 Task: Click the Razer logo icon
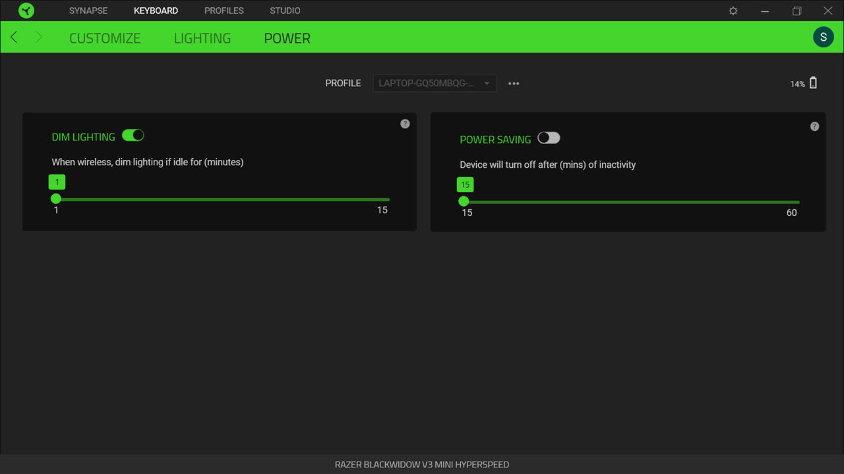pos(26,11)
